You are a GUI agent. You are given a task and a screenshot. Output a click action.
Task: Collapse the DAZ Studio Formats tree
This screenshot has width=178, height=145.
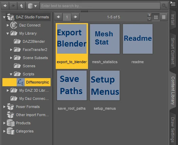[x=4, y=17]
